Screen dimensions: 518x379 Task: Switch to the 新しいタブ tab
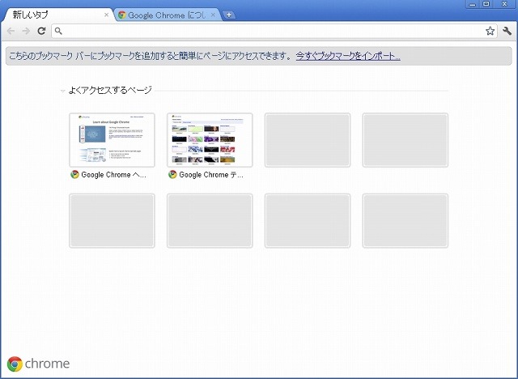[58, 15]
